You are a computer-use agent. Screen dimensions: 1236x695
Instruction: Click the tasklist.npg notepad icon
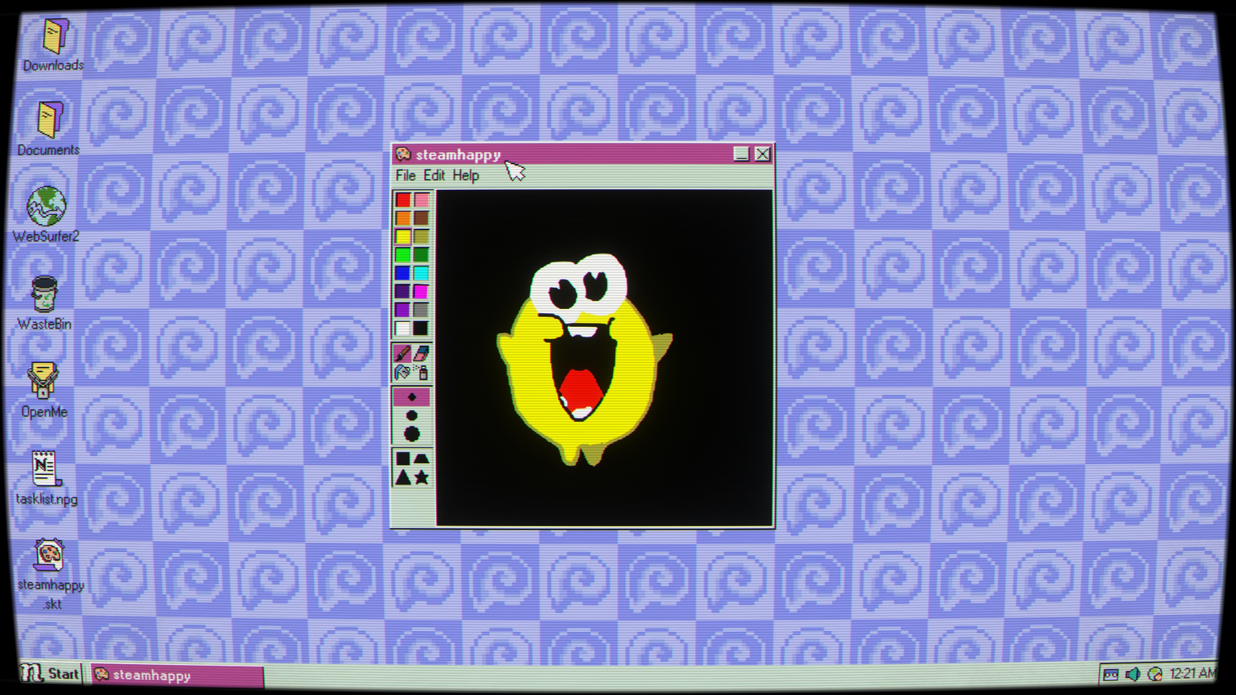pos(46,468)
